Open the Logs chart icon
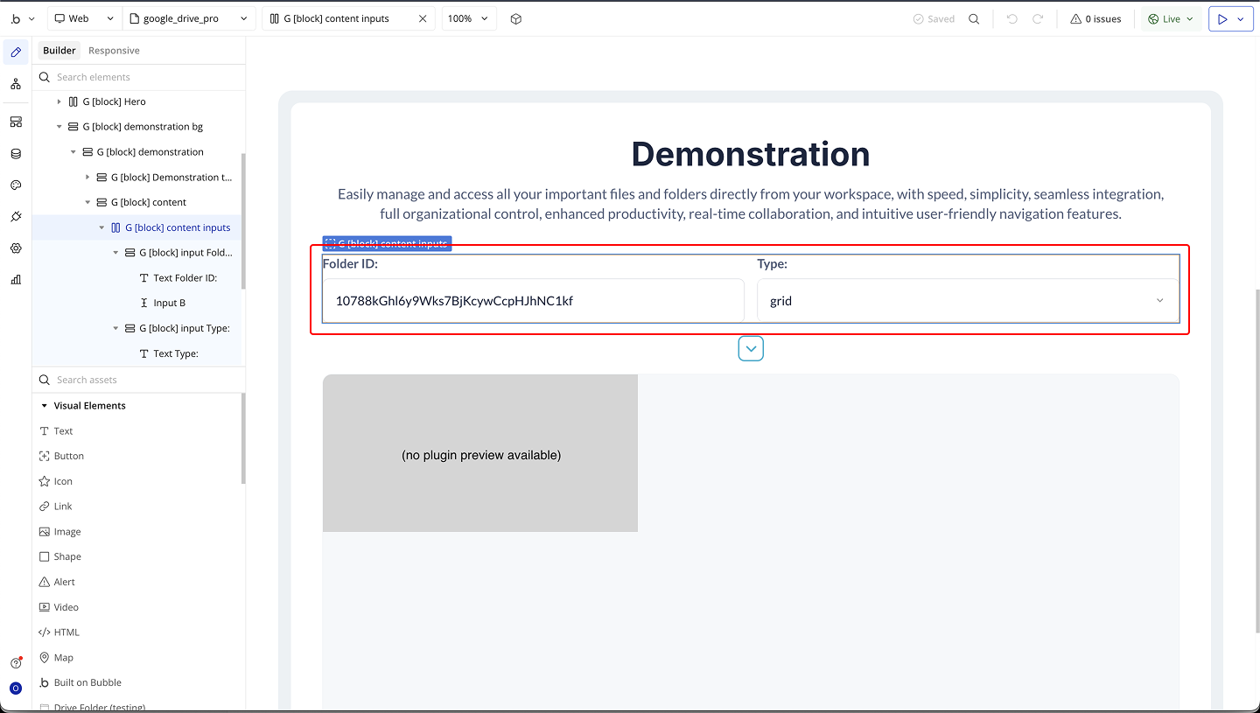Image resolution: width=1260 pixels, height=713 pixels. 16,280
